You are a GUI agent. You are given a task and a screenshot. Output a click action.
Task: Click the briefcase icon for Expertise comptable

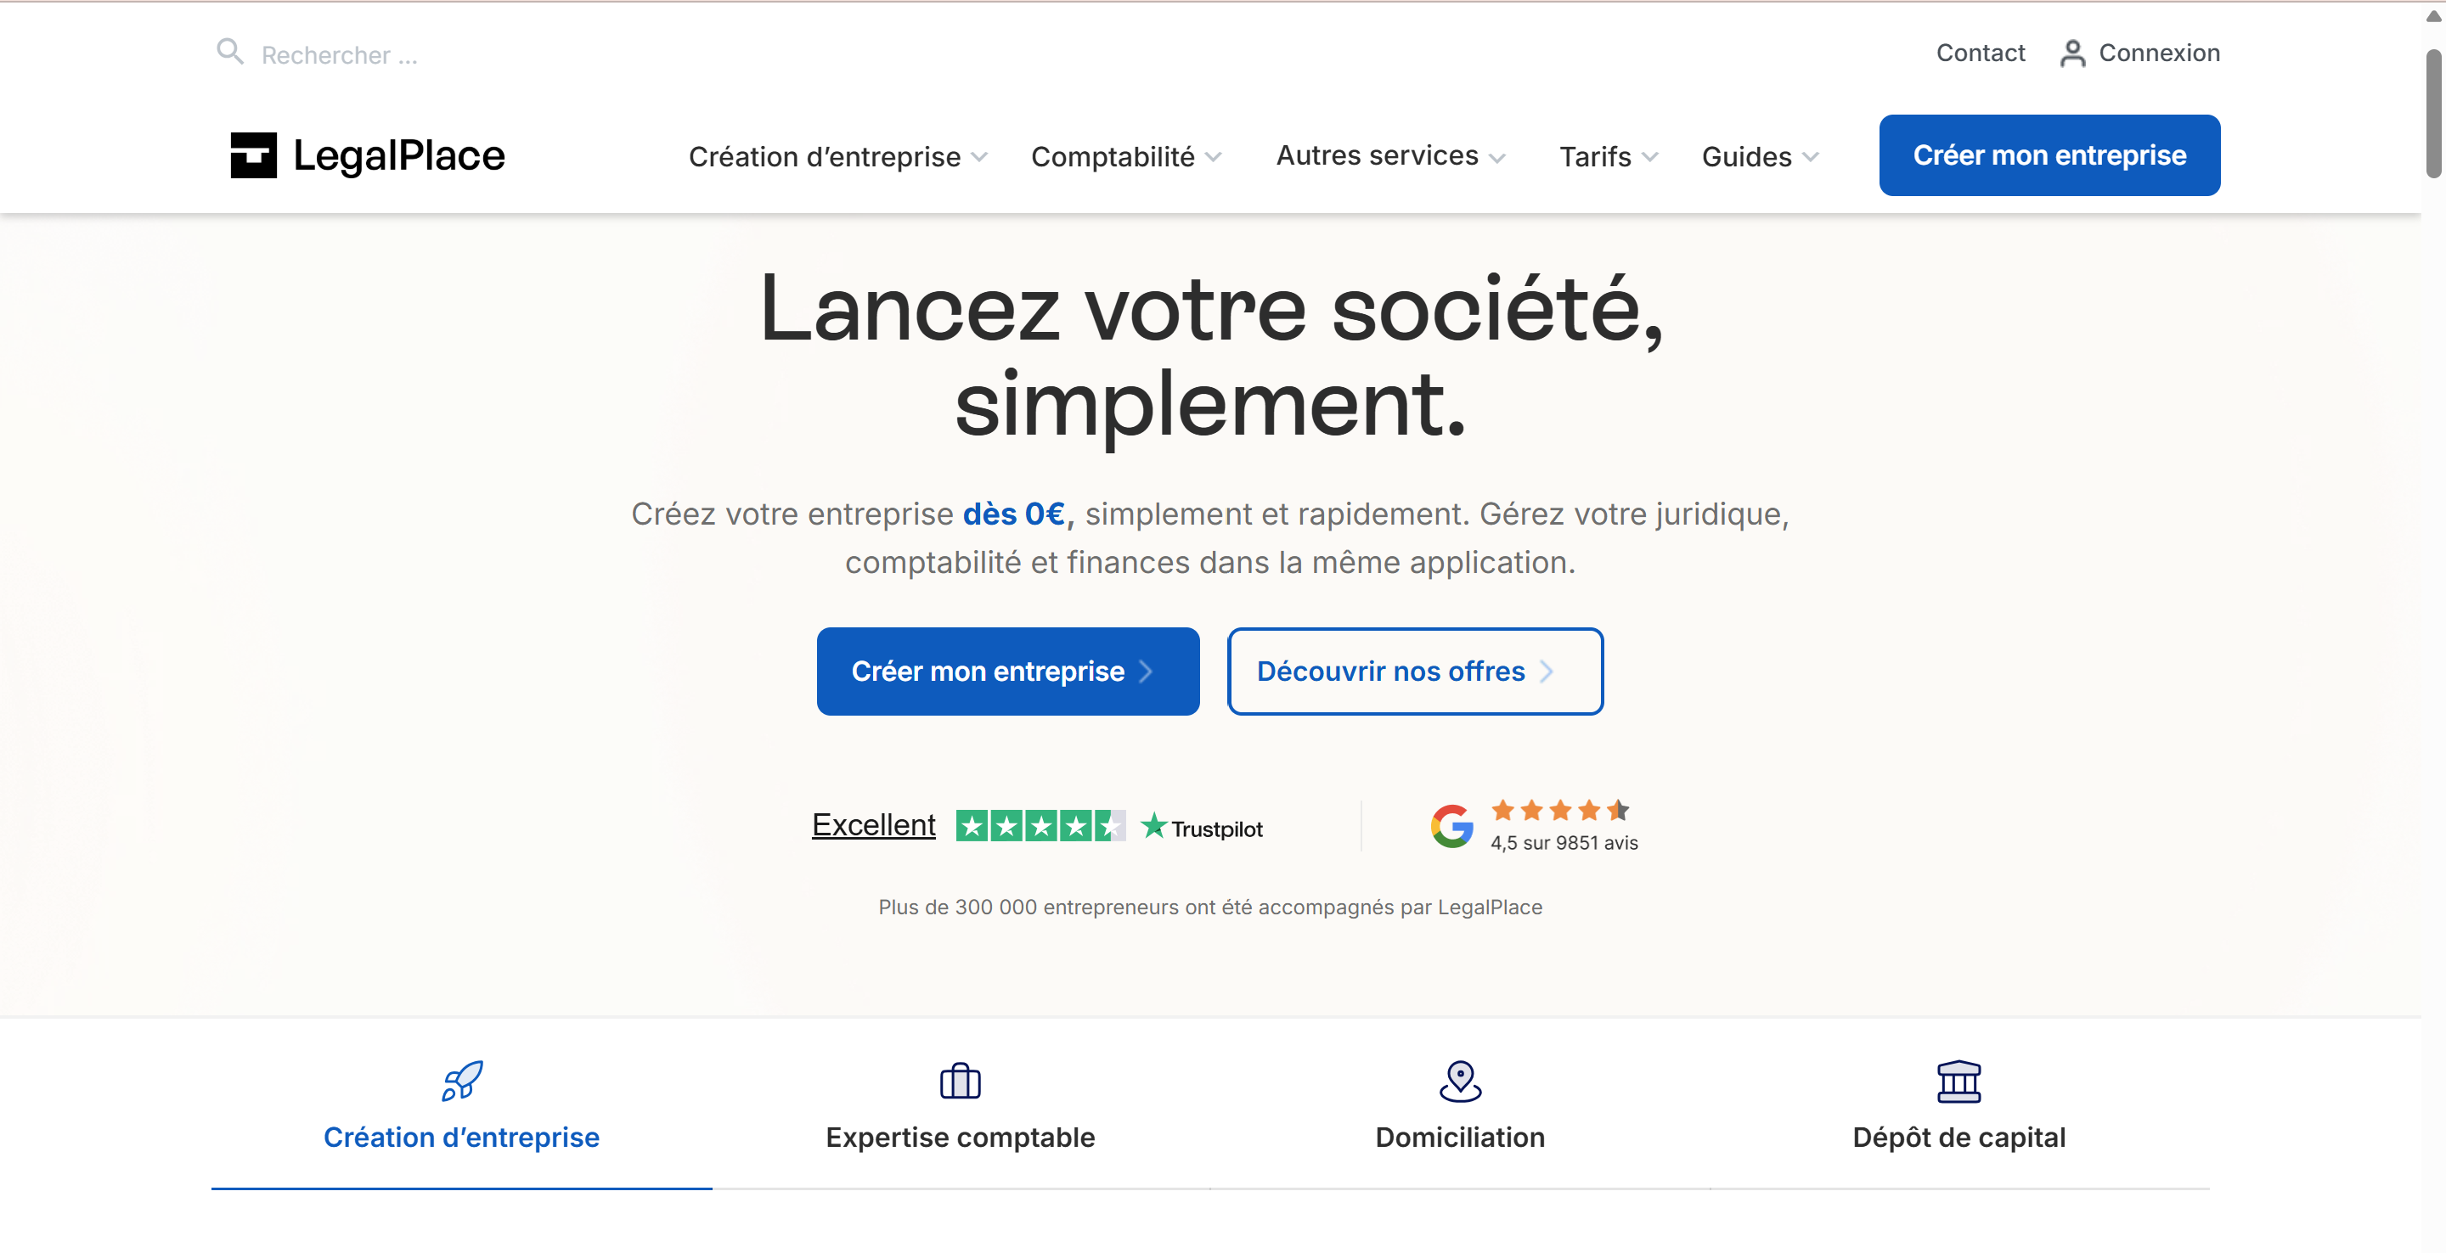point(960,1082)
